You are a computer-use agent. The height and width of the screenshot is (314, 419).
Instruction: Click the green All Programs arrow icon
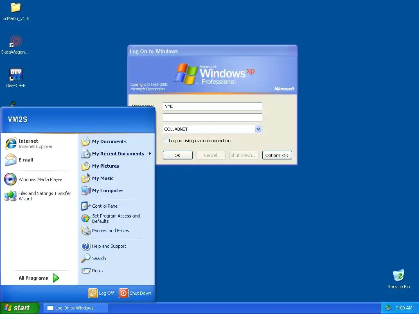tap(56, 278)
